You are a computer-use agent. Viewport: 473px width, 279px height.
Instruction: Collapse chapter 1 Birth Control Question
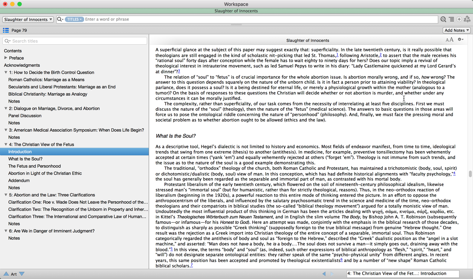(x=6, y=72)
